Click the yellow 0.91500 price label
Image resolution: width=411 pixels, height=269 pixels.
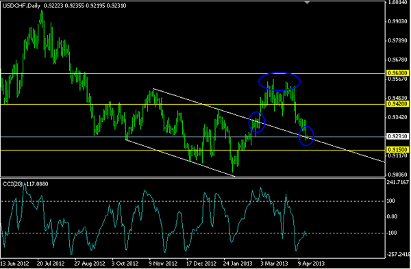[397, 150]
